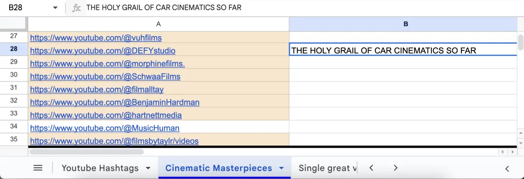Collapse side panel chevron at bottom right

(x=508, y=169)
